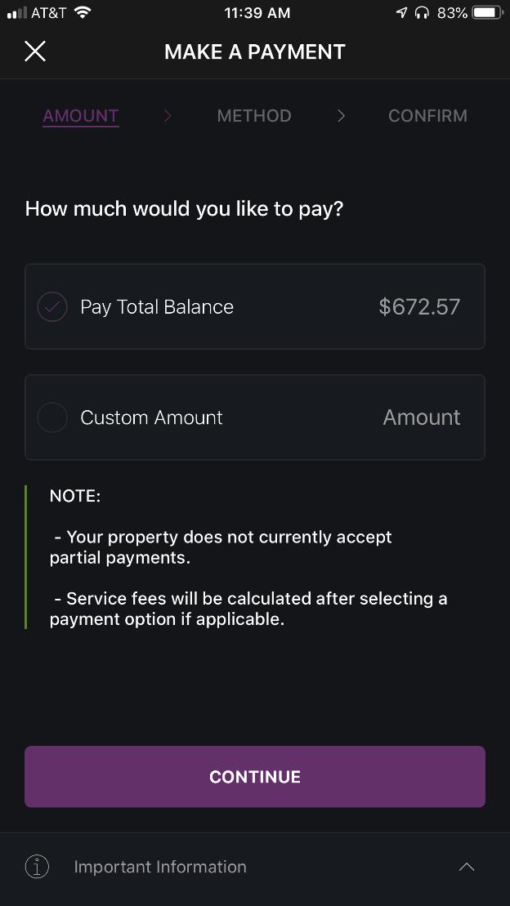The height and width of the screenshot is (906, 510).
Task: Select the Amount step tab
Action: coord(80,116)
